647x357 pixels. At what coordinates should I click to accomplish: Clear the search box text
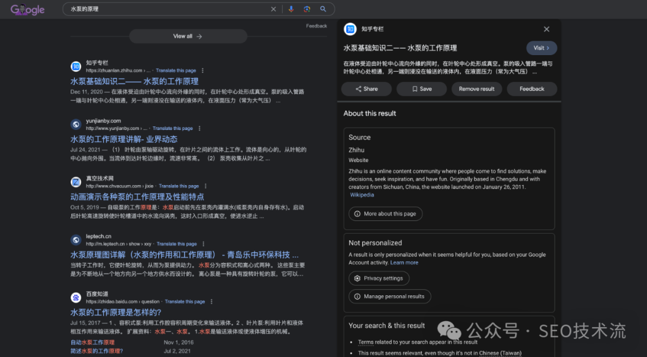coord(274,9)
